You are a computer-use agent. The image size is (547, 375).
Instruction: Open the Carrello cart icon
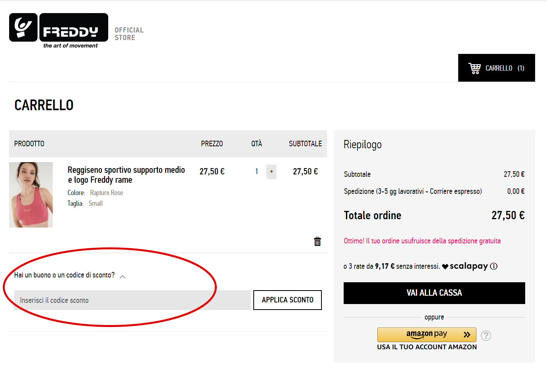click(x=496, y=67)
